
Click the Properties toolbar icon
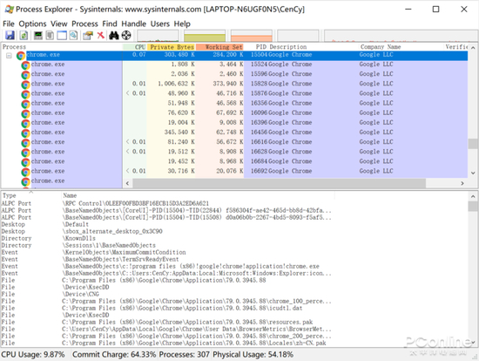click(x=88, y=36)
